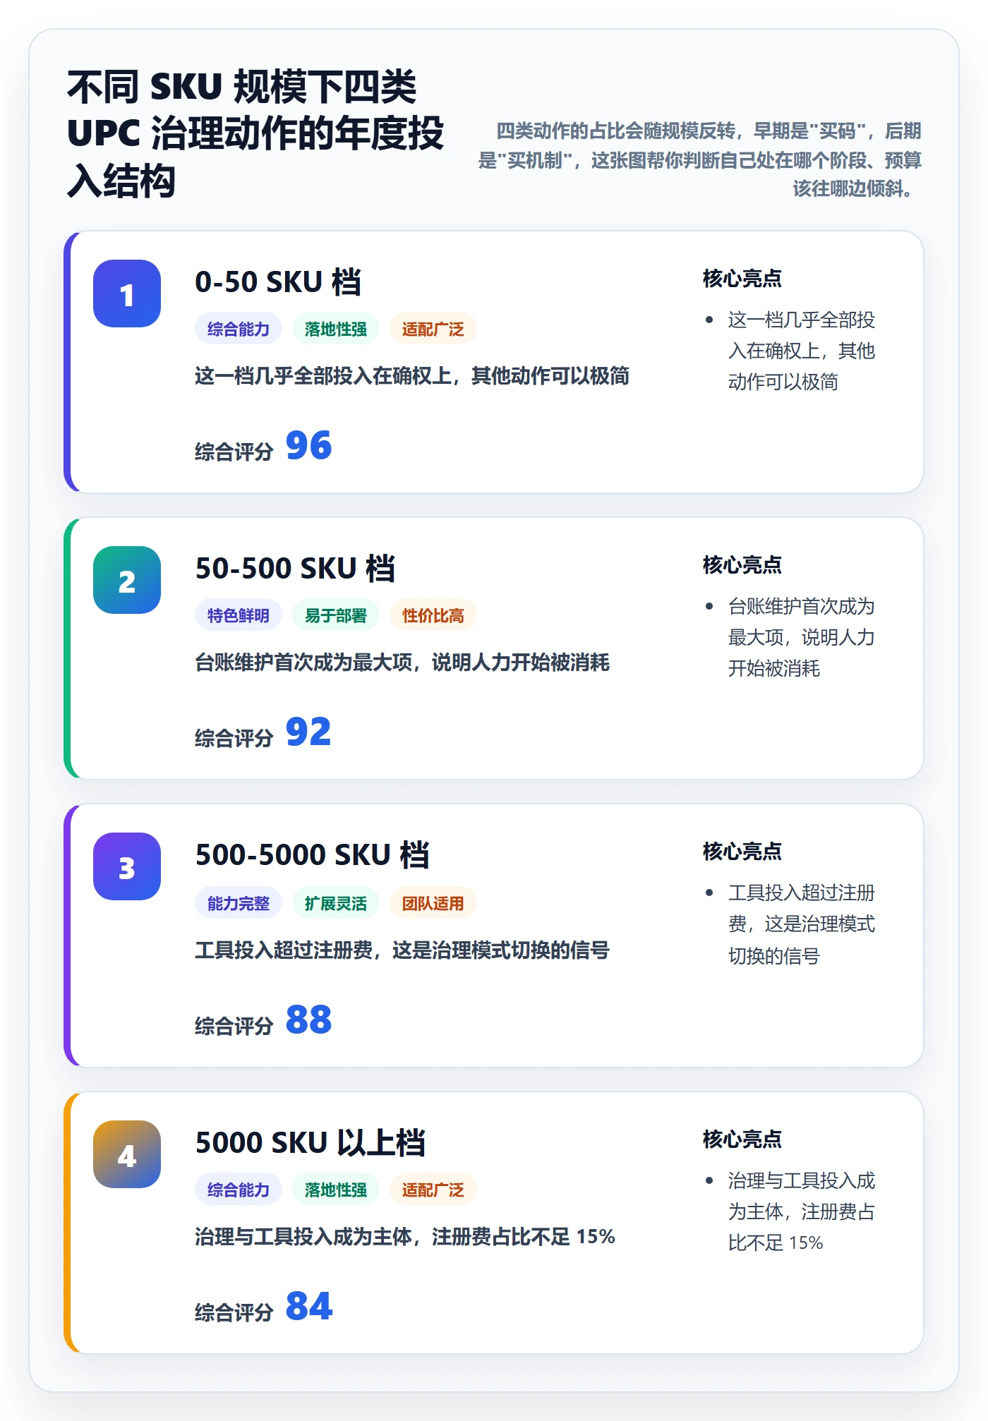
Task: Click the subtitle paragraph starting with 四类动作的占比
Action: pyautogui.click(x=699, y=160)
